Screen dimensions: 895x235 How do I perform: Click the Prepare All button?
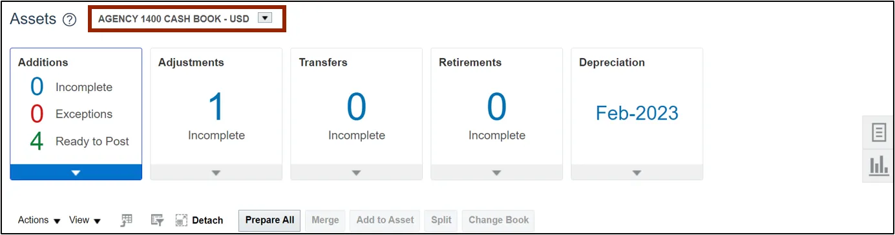270,220
